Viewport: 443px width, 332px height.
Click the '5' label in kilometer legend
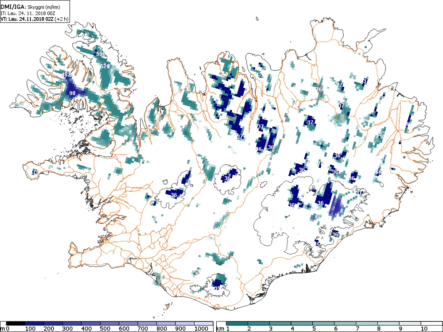314,329
